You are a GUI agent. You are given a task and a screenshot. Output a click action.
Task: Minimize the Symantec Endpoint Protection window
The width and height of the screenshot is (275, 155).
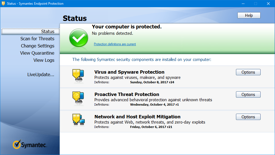point(243,4)
